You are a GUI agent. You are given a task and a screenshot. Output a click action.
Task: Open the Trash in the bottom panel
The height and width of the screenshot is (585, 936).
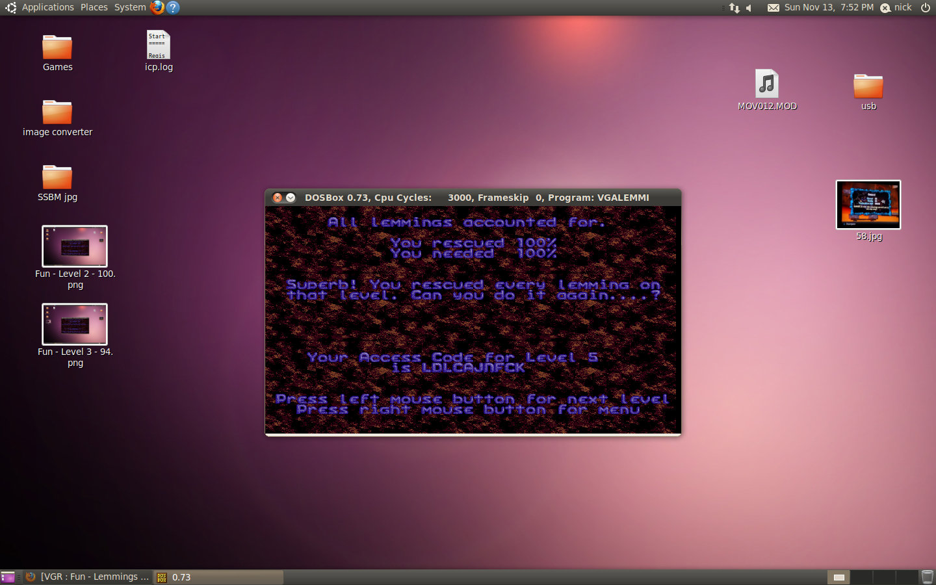point(927,577)
